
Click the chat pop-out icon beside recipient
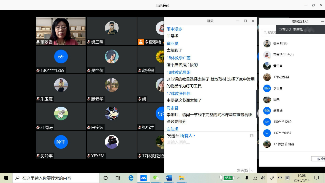pyautogui.click(x=252, y=136)
